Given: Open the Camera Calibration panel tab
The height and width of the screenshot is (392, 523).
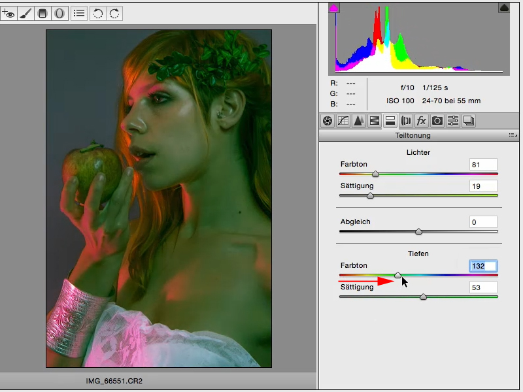Looking at the screenshot, I should pyautogui.click(x=437, y=121).
